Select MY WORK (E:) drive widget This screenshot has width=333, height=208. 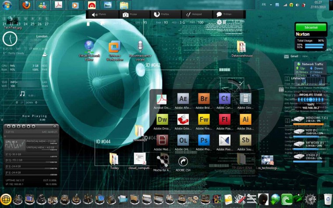point(310,145)
